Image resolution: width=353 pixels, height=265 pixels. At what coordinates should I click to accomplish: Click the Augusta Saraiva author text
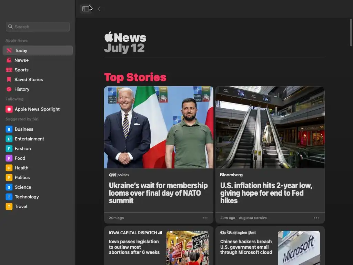(x=253, y=218)
